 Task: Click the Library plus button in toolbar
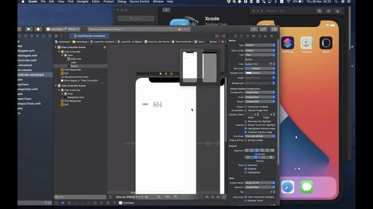(x=254, y=29)
